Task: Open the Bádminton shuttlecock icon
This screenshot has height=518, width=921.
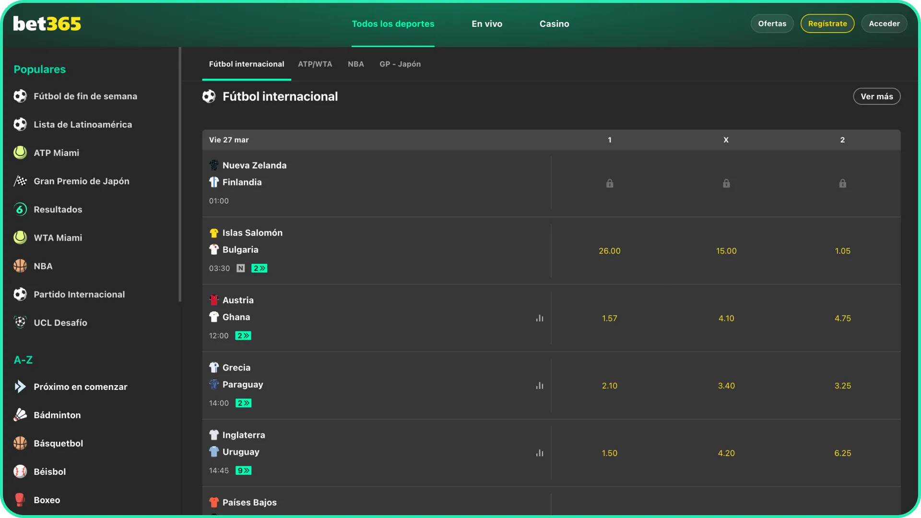Action: tap(20, 415)
